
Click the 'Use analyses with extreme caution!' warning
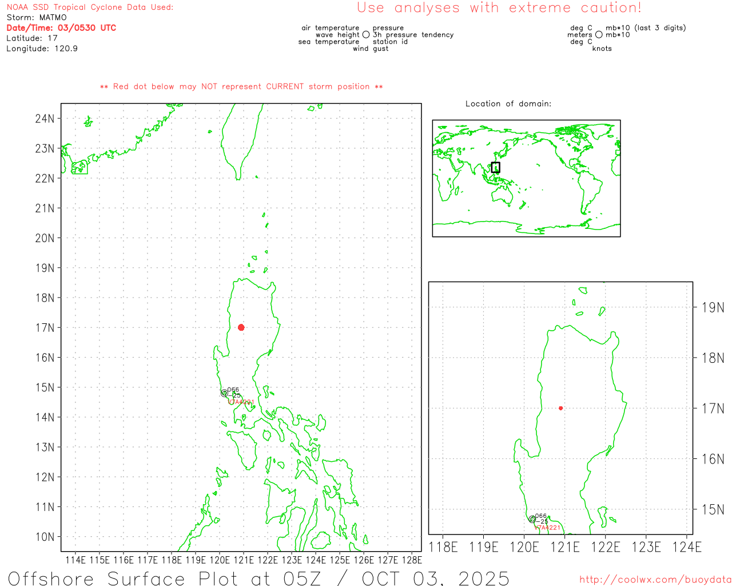pyautogui.click(x=499, y=8)
